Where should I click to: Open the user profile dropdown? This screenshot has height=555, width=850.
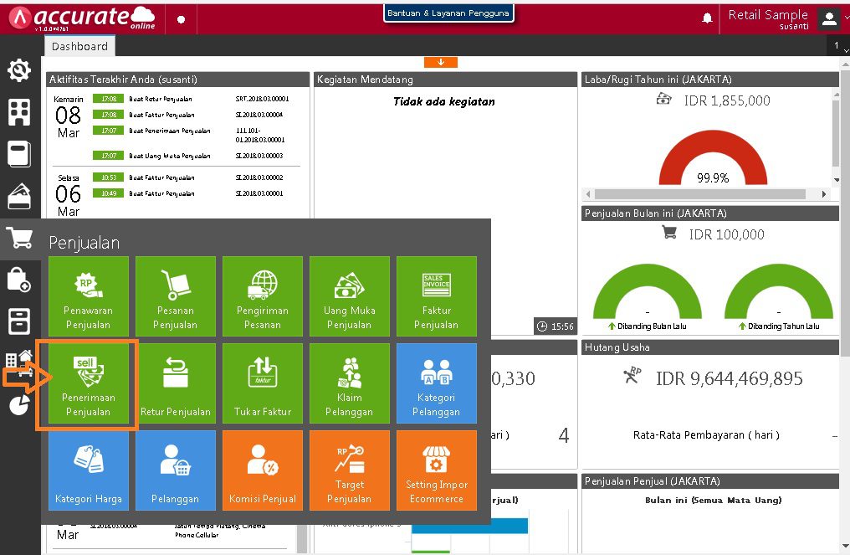832,18
